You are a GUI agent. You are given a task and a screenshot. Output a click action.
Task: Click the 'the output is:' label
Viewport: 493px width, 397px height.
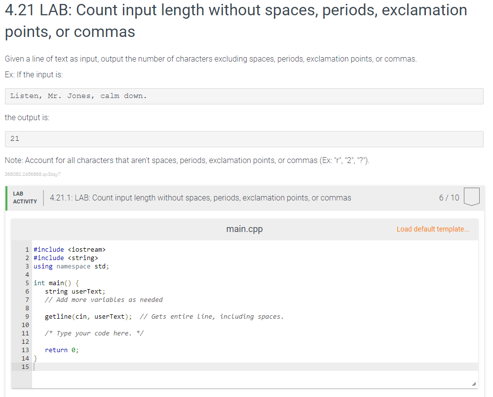(x=27, y=118)
